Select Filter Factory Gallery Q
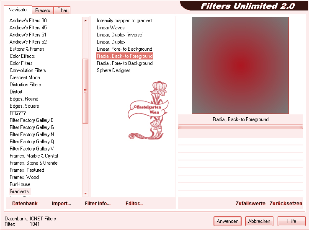The height and width of the screenshot is (230, 309). coord(32,142)
